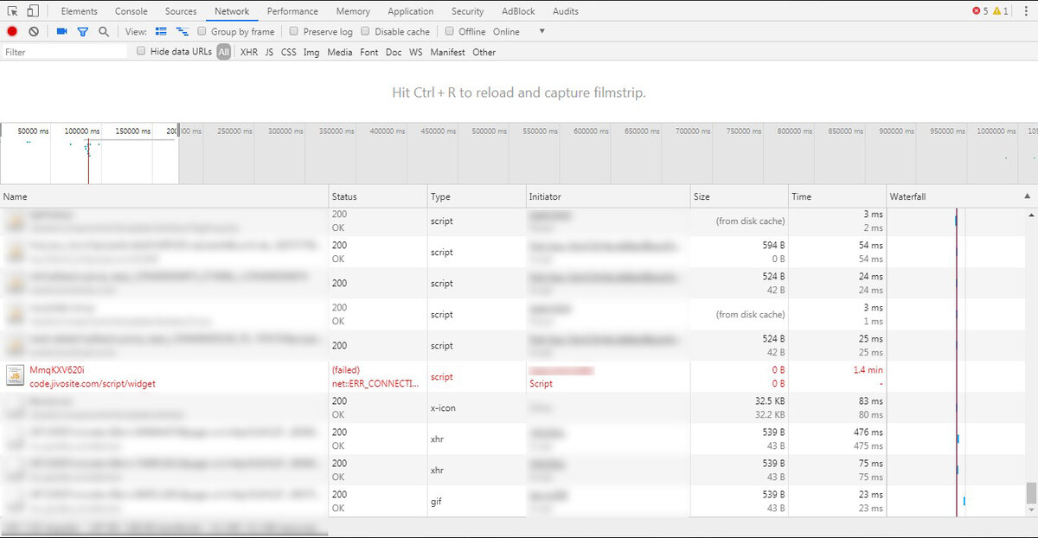Filter requests by XHR
This screenshot has height=538, width=1038.
coord(249,52)
